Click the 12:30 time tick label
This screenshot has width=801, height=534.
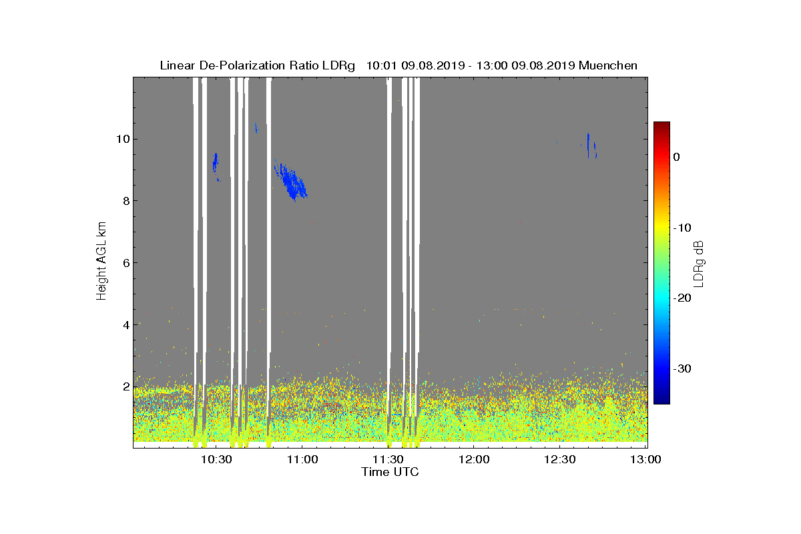(x=560, y=460)
